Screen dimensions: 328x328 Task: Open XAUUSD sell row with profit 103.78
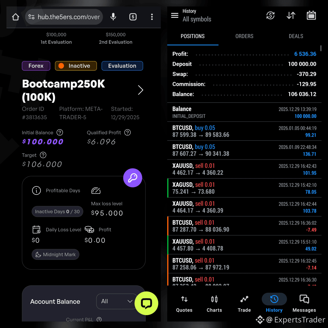coord(244,207)
